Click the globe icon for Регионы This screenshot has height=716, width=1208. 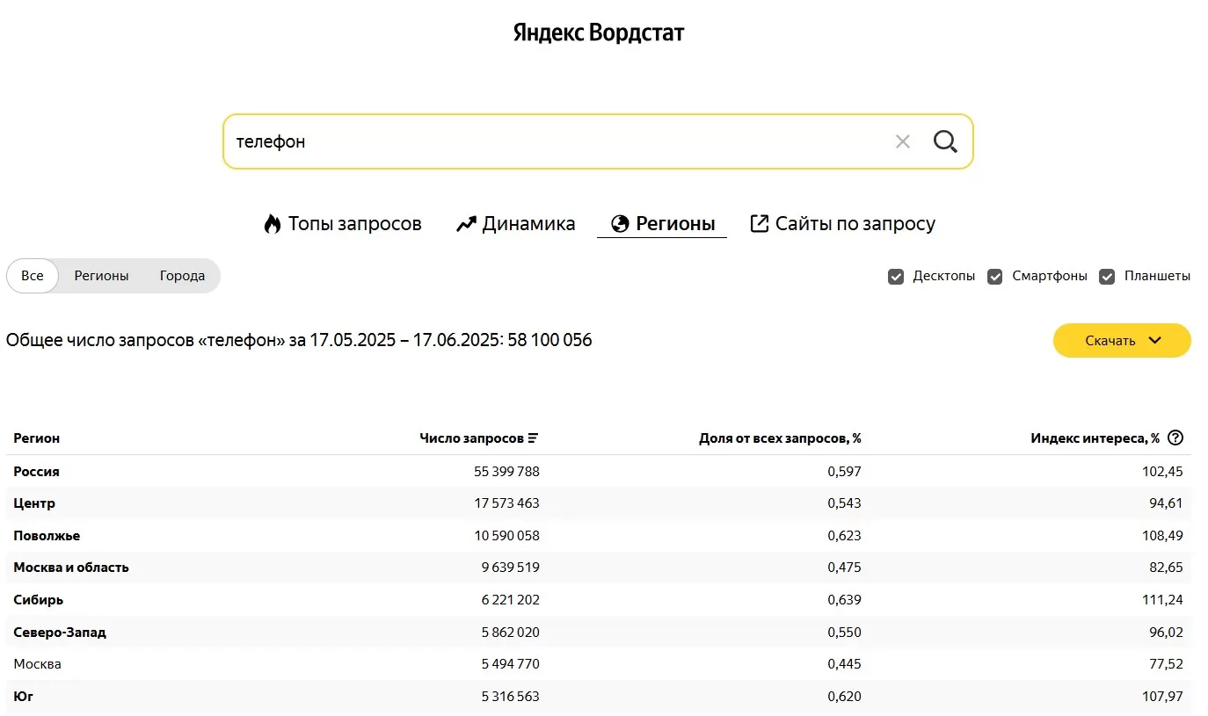coord(620,224)
